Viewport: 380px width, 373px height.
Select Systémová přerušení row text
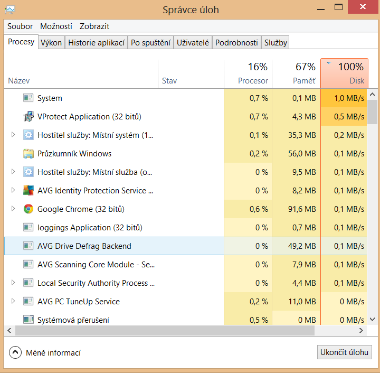73,320
